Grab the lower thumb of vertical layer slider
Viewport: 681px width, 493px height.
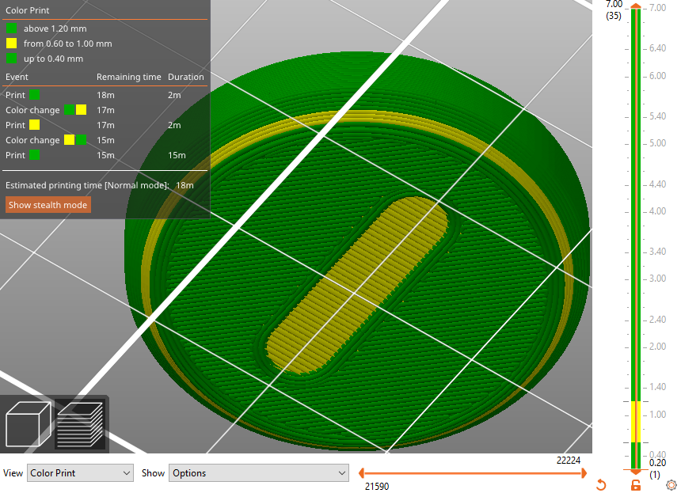(636, 472)
